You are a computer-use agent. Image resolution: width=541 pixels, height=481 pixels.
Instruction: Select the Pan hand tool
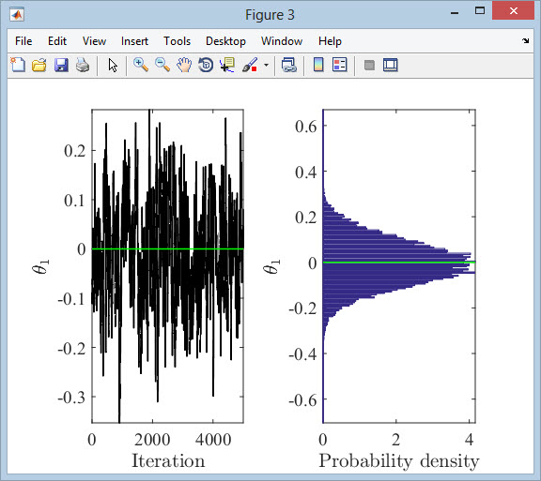(184, 65)
